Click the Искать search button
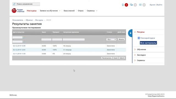 point(121,39)
